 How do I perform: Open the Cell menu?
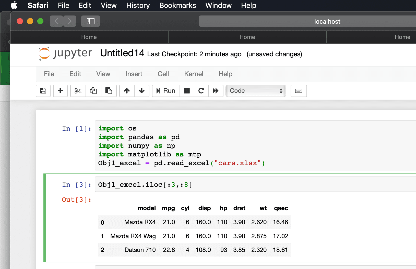[163, 74]
